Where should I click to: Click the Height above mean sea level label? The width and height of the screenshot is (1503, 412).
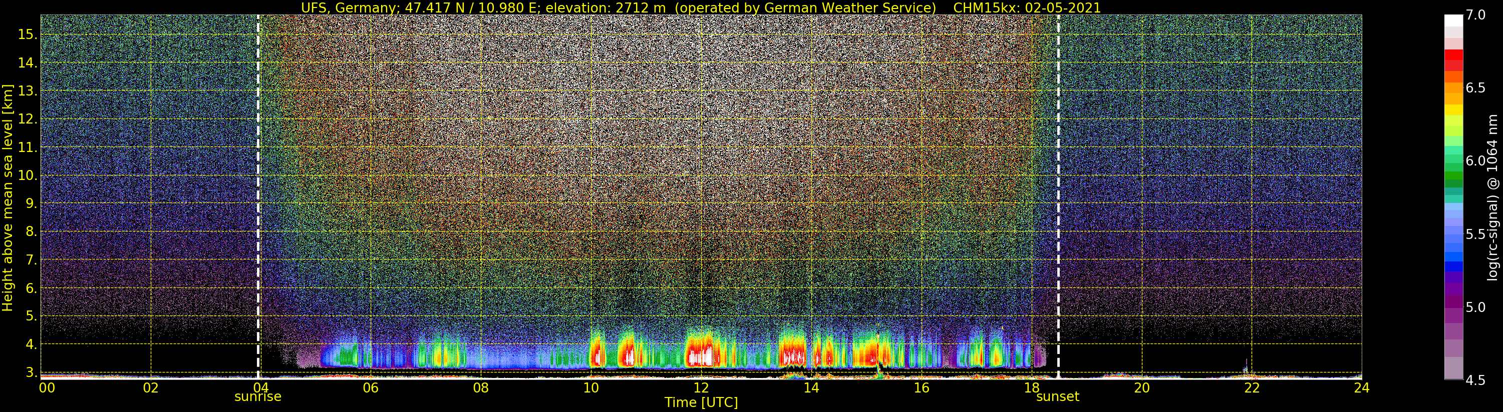click(x=8, y=197)
